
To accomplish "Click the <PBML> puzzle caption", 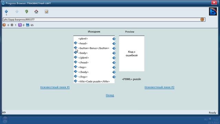I will (x=131, y=79).
